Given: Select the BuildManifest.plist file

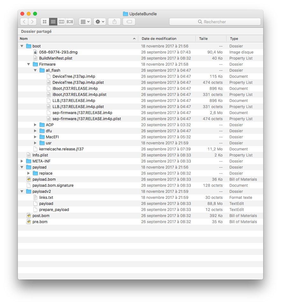Looking at the screenshot, I should 55,58.
